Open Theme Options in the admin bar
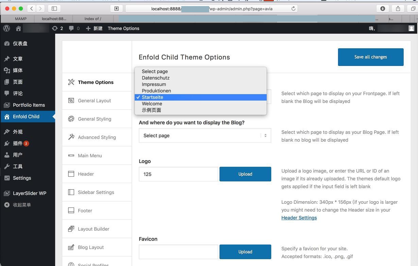Viewport: 418px width, 266px height. point(123,29)
